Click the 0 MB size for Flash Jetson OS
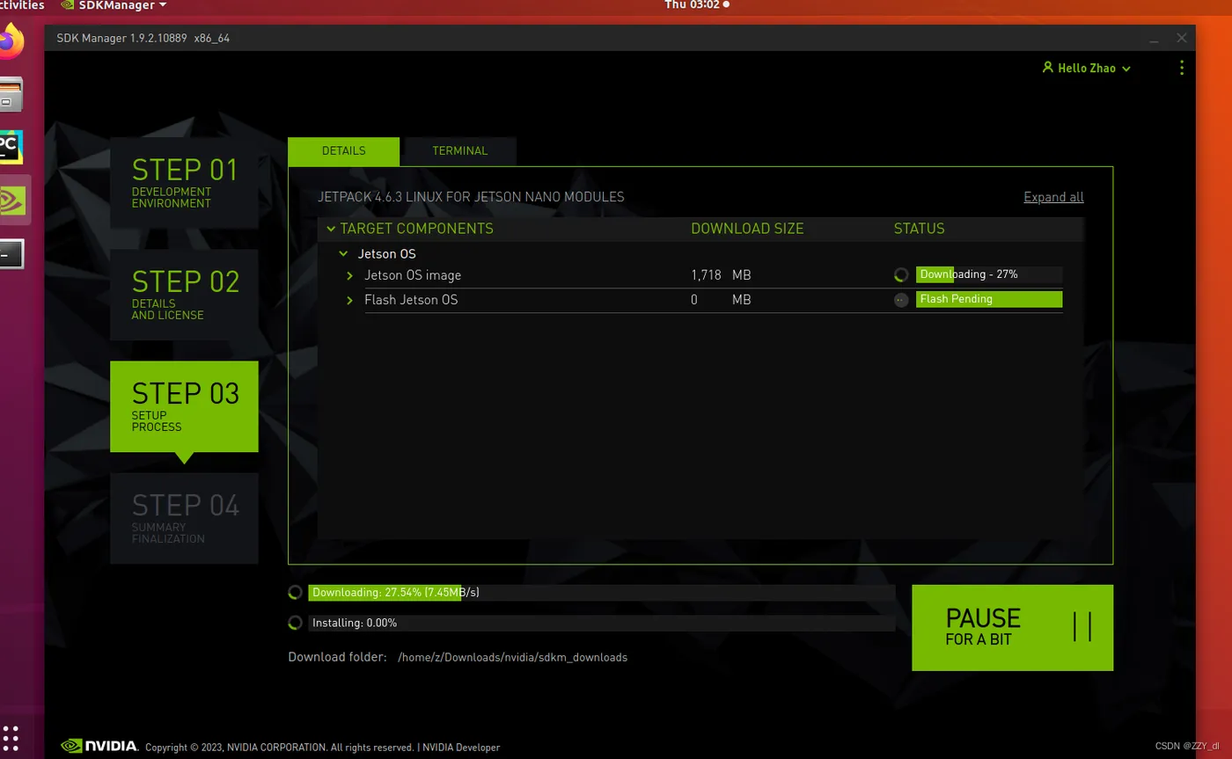Image resolution: width=1232 pixels, height=759 pixels. pyautogui.click(x=721, y=300)
